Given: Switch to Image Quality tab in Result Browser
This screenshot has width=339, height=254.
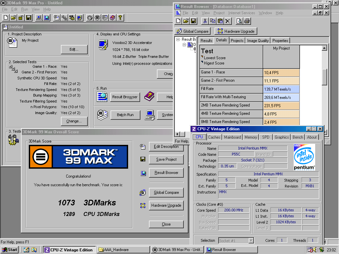Looking at the screenshot, I should click(x=258, y=41).
